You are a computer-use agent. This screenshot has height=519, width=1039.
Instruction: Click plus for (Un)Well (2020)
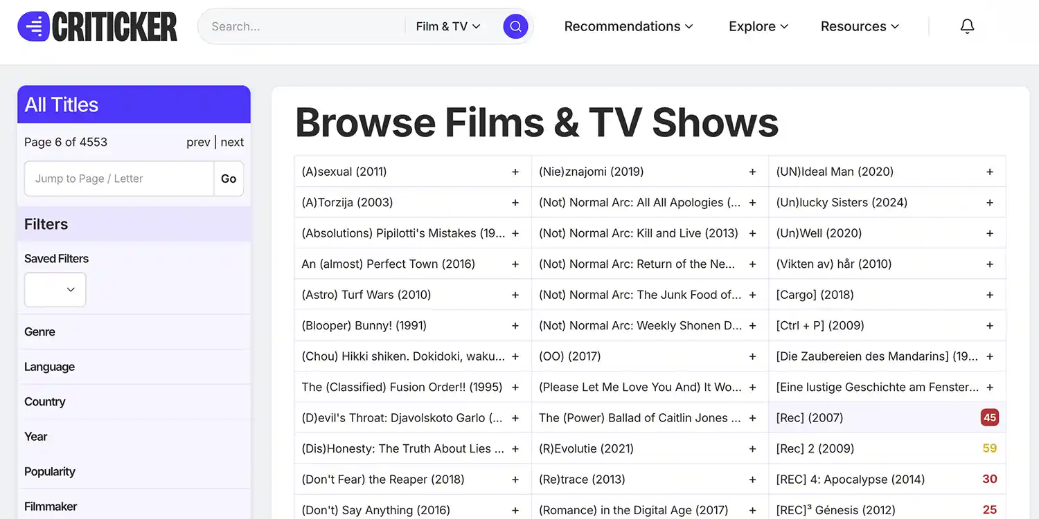click(990, 233)
